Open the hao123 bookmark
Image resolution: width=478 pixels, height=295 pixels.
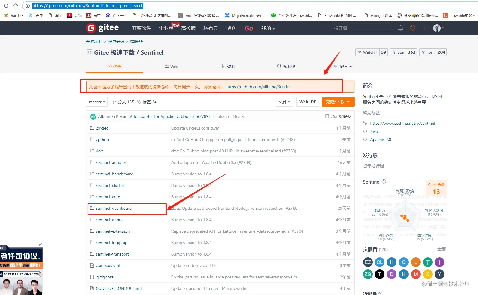pyautogui.click(x=14, y=15)
